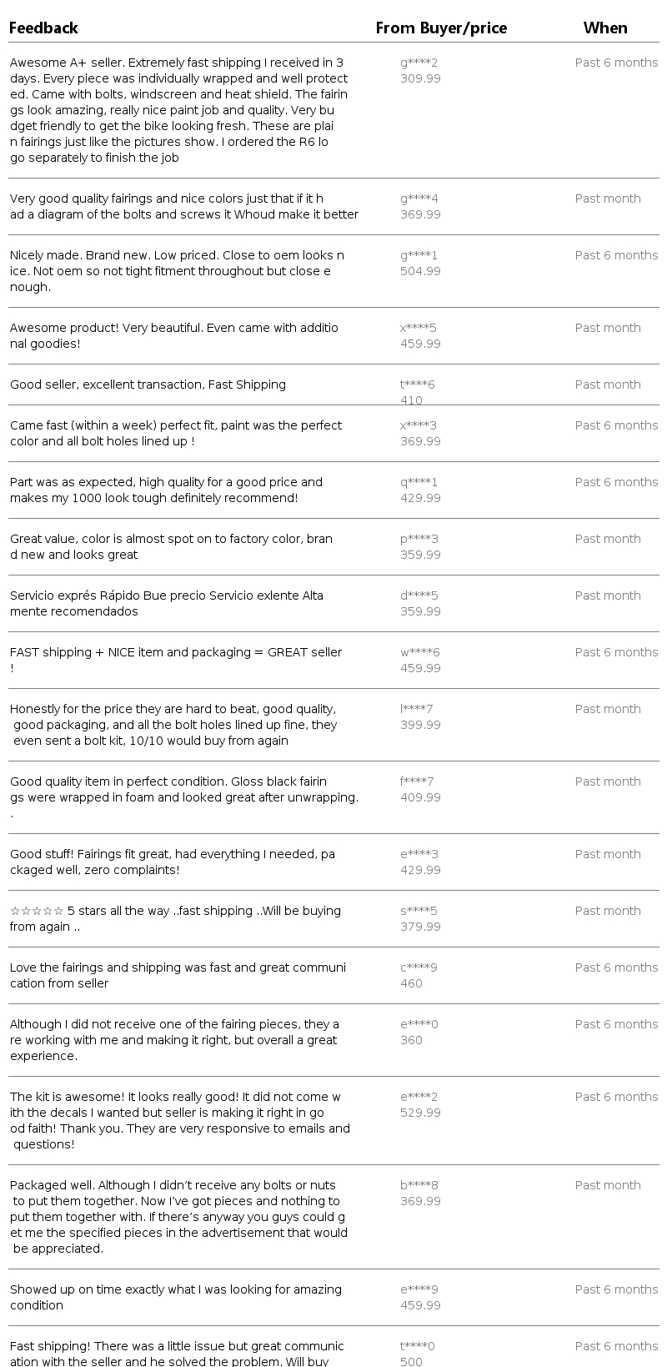Click the When column header
667x1367 pixels.
click(605, 28)
